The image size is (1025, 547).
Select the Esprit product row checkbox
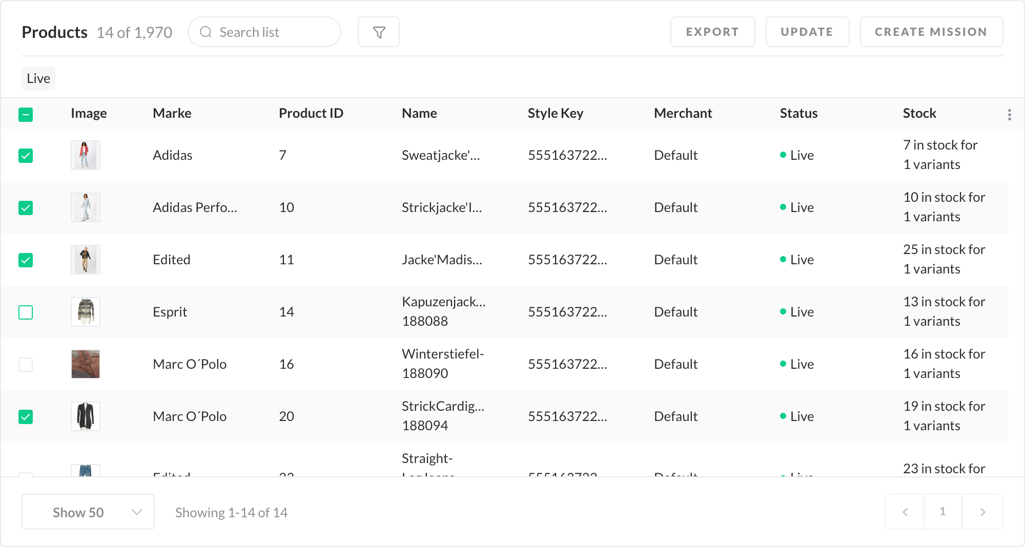(26, 312)
